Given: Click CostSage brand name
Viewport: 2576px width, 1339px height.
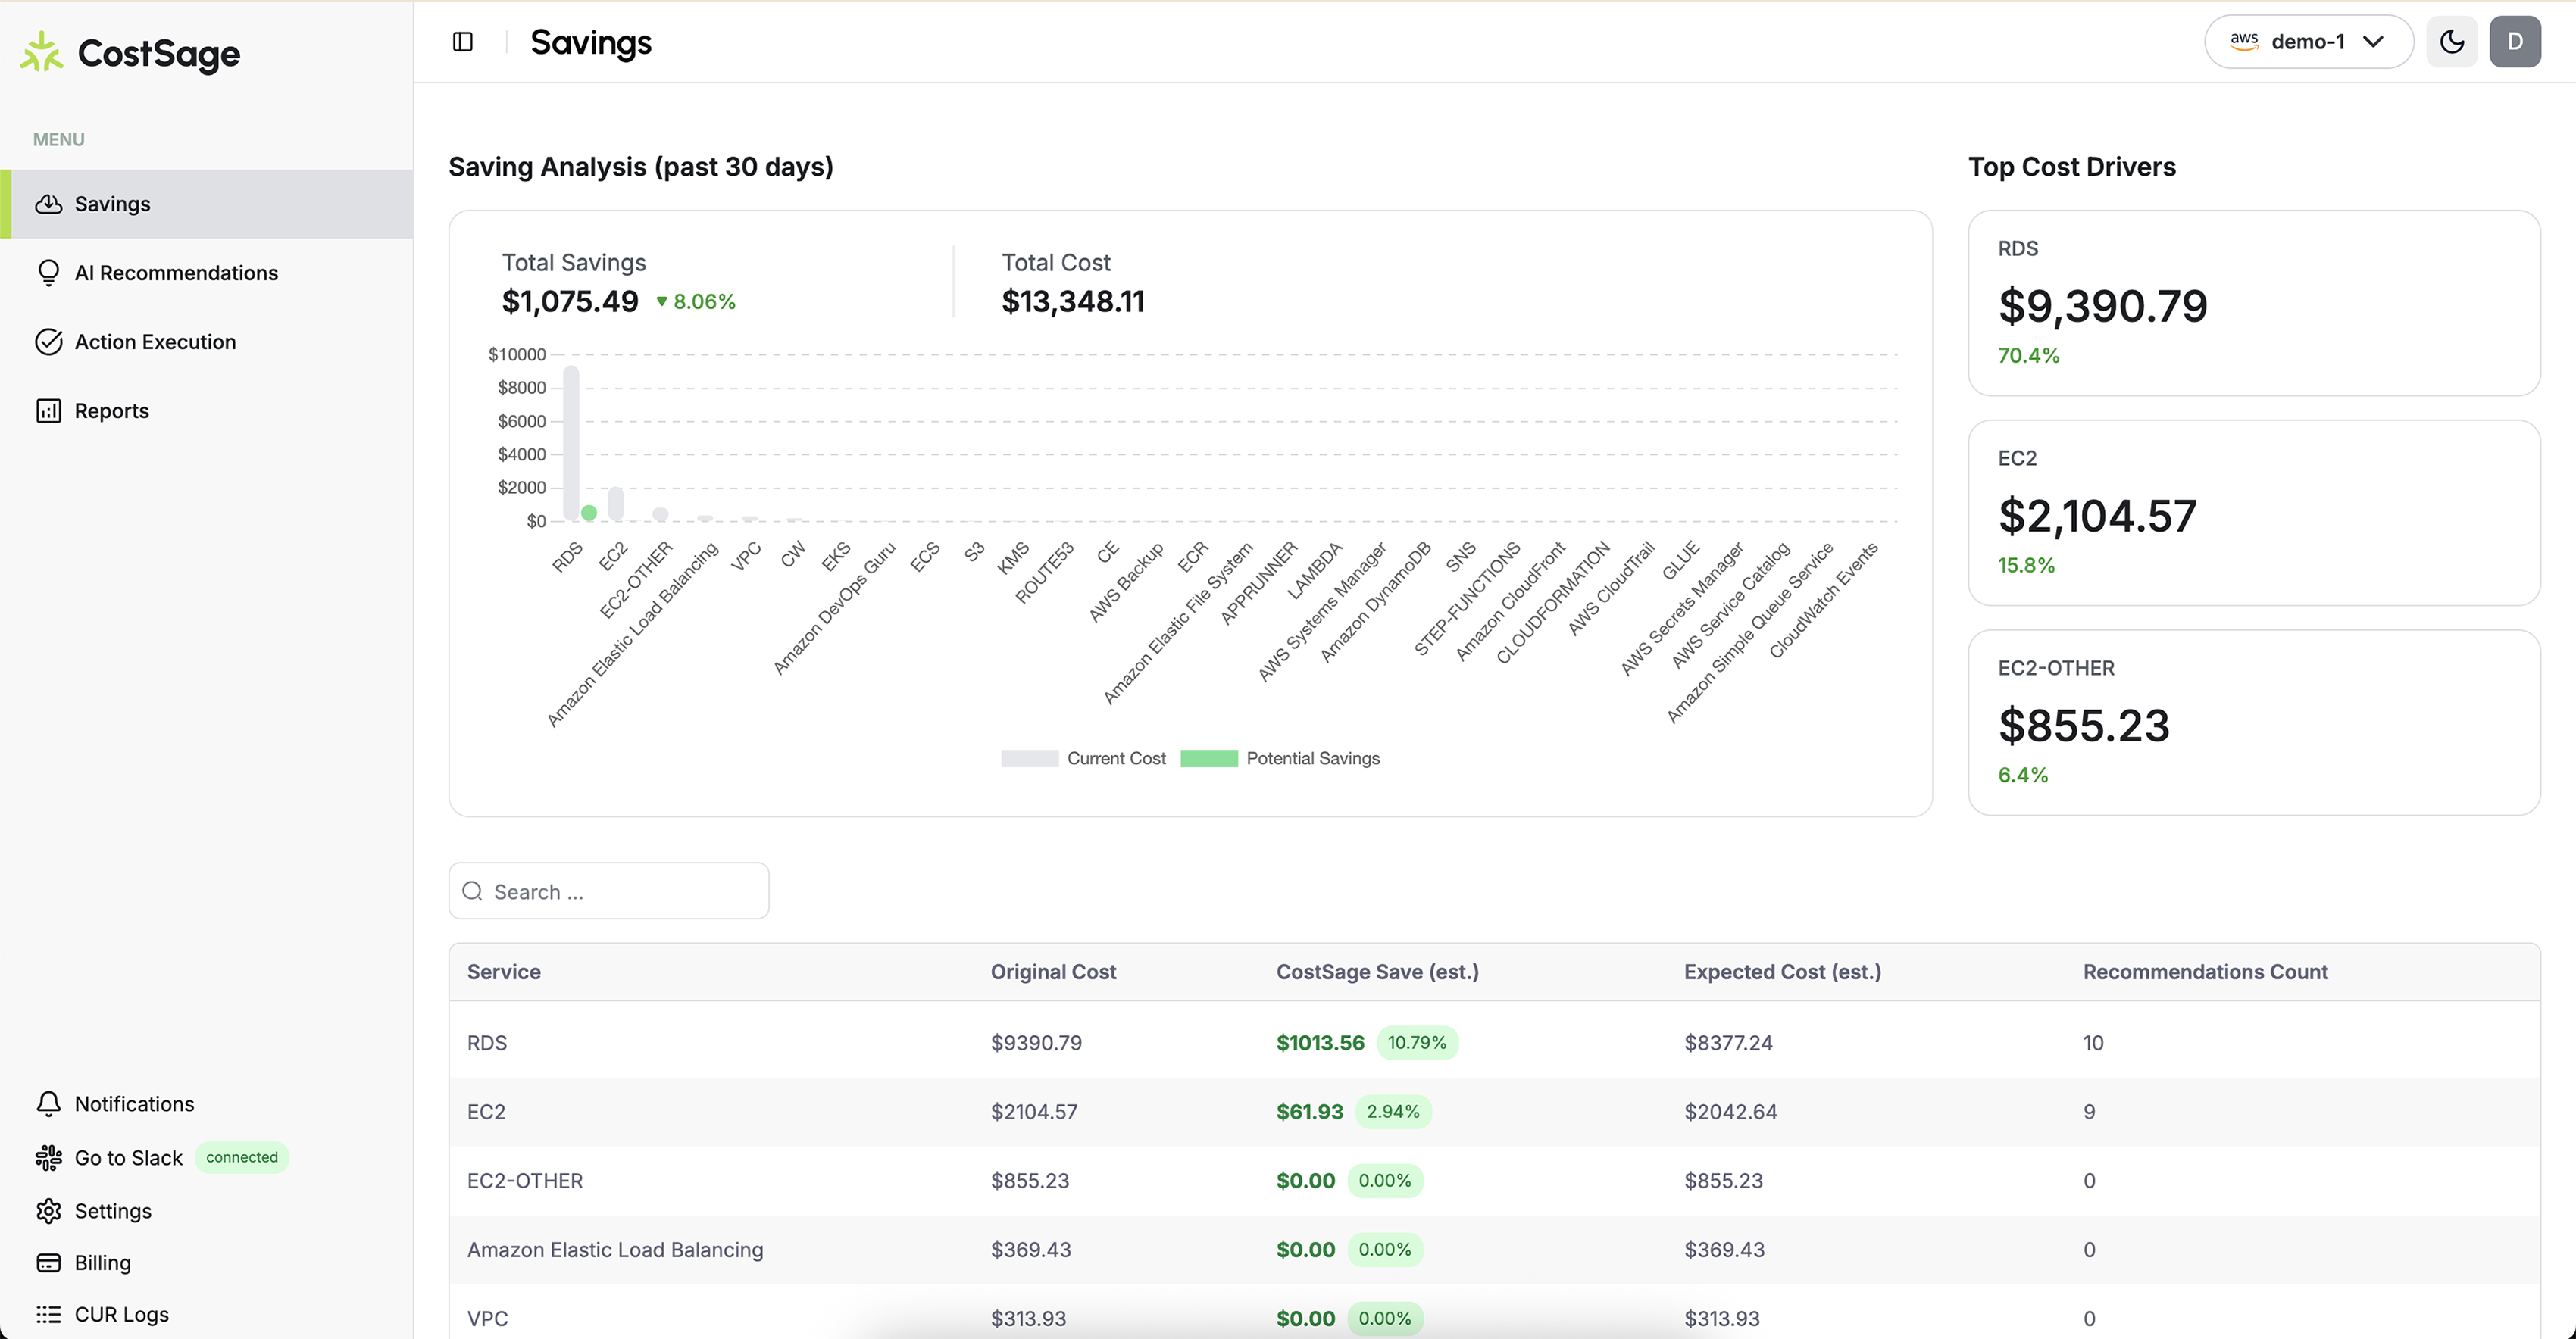Looking at the screenshot, I should (x=159, y=54).
